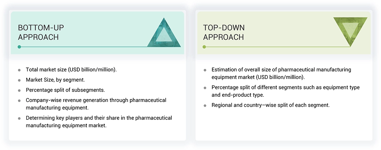The width and height of the screenshot is (381, 150).
Task: Click the bullet beside 'Percentage split of subsegments'
Action: [20, 90]
